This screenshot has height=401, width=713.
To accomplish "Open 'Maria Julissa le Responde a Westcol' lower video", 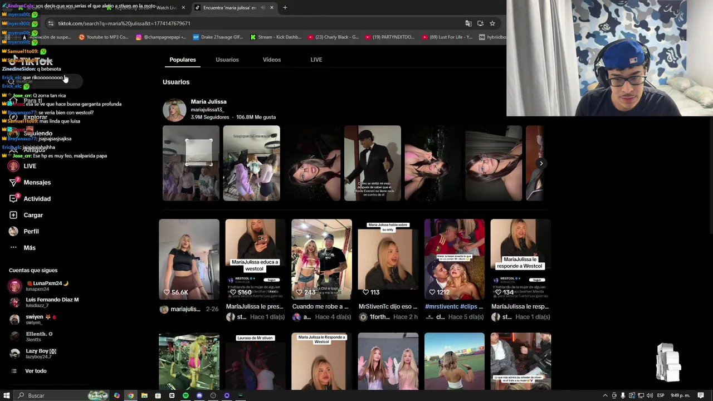I will coord(321,361).
